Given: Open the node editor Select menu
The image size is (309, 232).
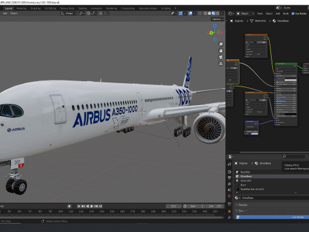Looking at the screenshot, I should pyautogui.click(x=269, y=14).
